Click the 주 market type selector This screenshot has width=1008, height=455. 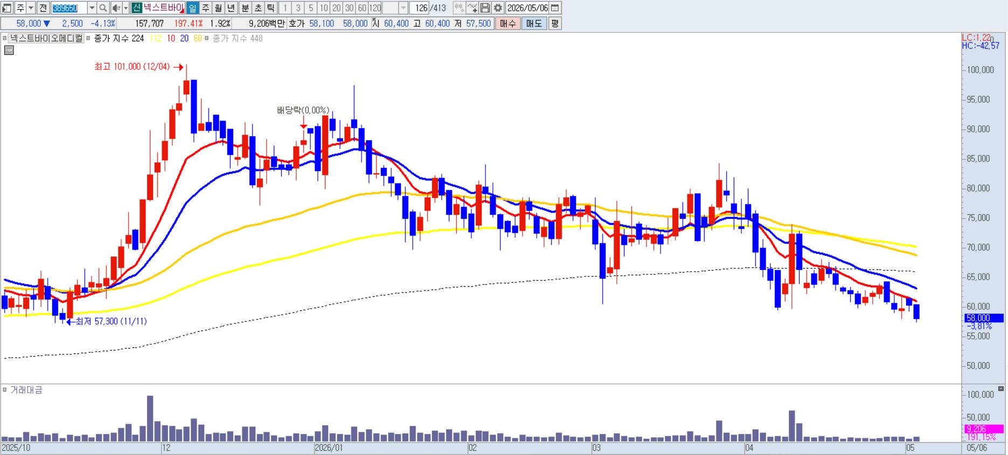tap(20, 8)
